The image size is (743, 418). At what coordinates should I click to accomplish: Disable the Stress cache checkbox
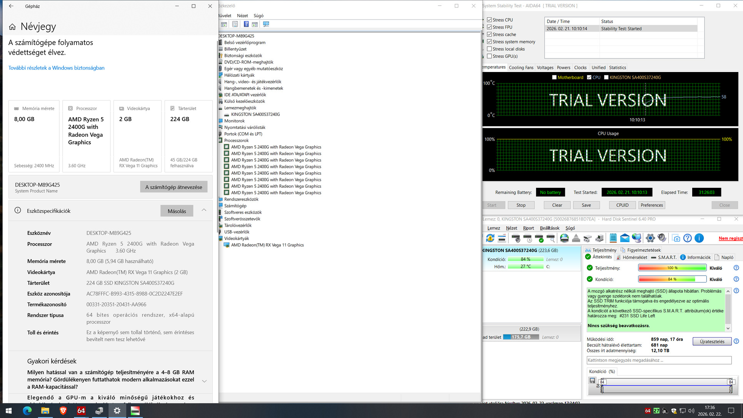pos(489,34)
